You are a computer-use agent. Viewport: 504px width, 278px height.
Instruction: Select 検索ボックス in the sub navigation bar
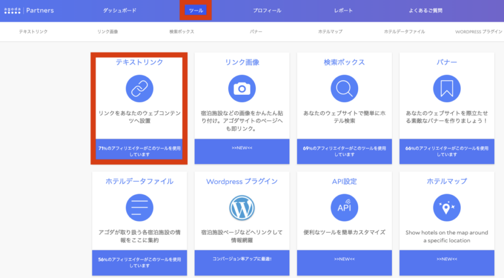tap(182, 31)
